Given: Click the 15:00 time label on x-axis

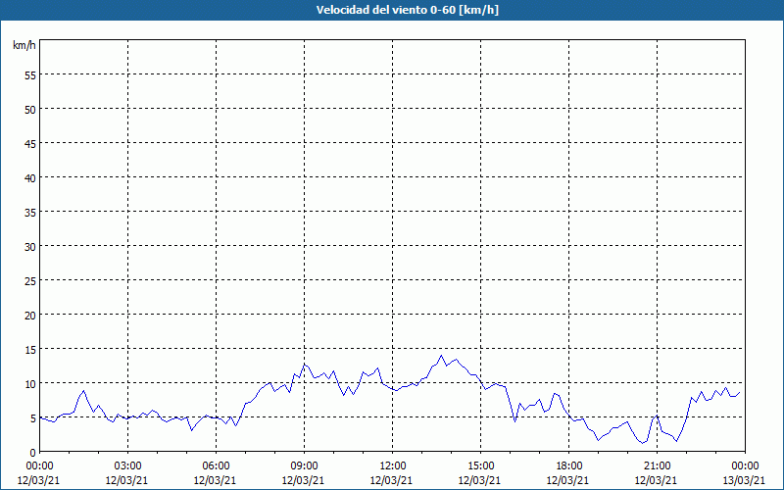Looking at the screenshot, I should coord(480,466).
